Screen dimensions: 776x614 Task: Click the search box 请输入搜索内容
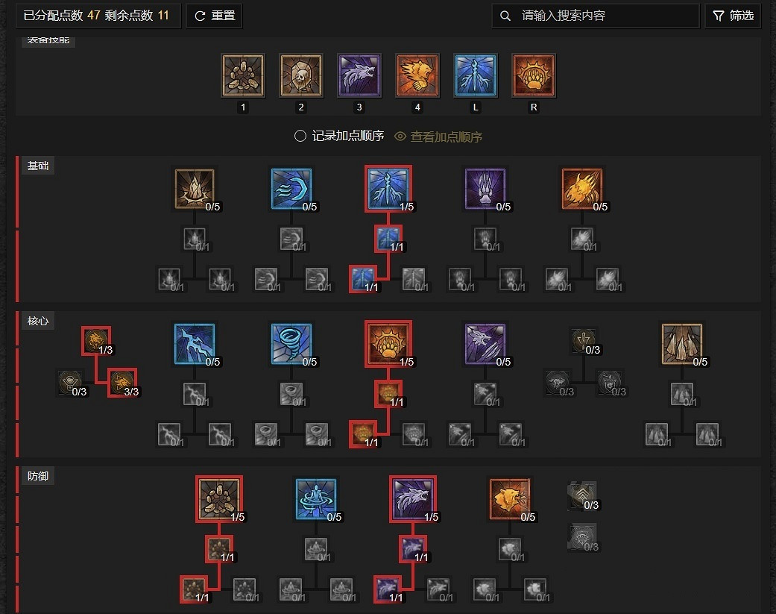pyautogui.click(x=596, y=16)
